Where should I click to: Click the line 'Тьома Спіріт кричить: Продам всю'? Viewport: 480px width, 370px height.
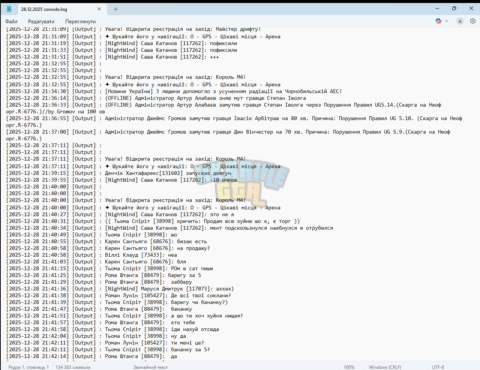tap(153, 221)
